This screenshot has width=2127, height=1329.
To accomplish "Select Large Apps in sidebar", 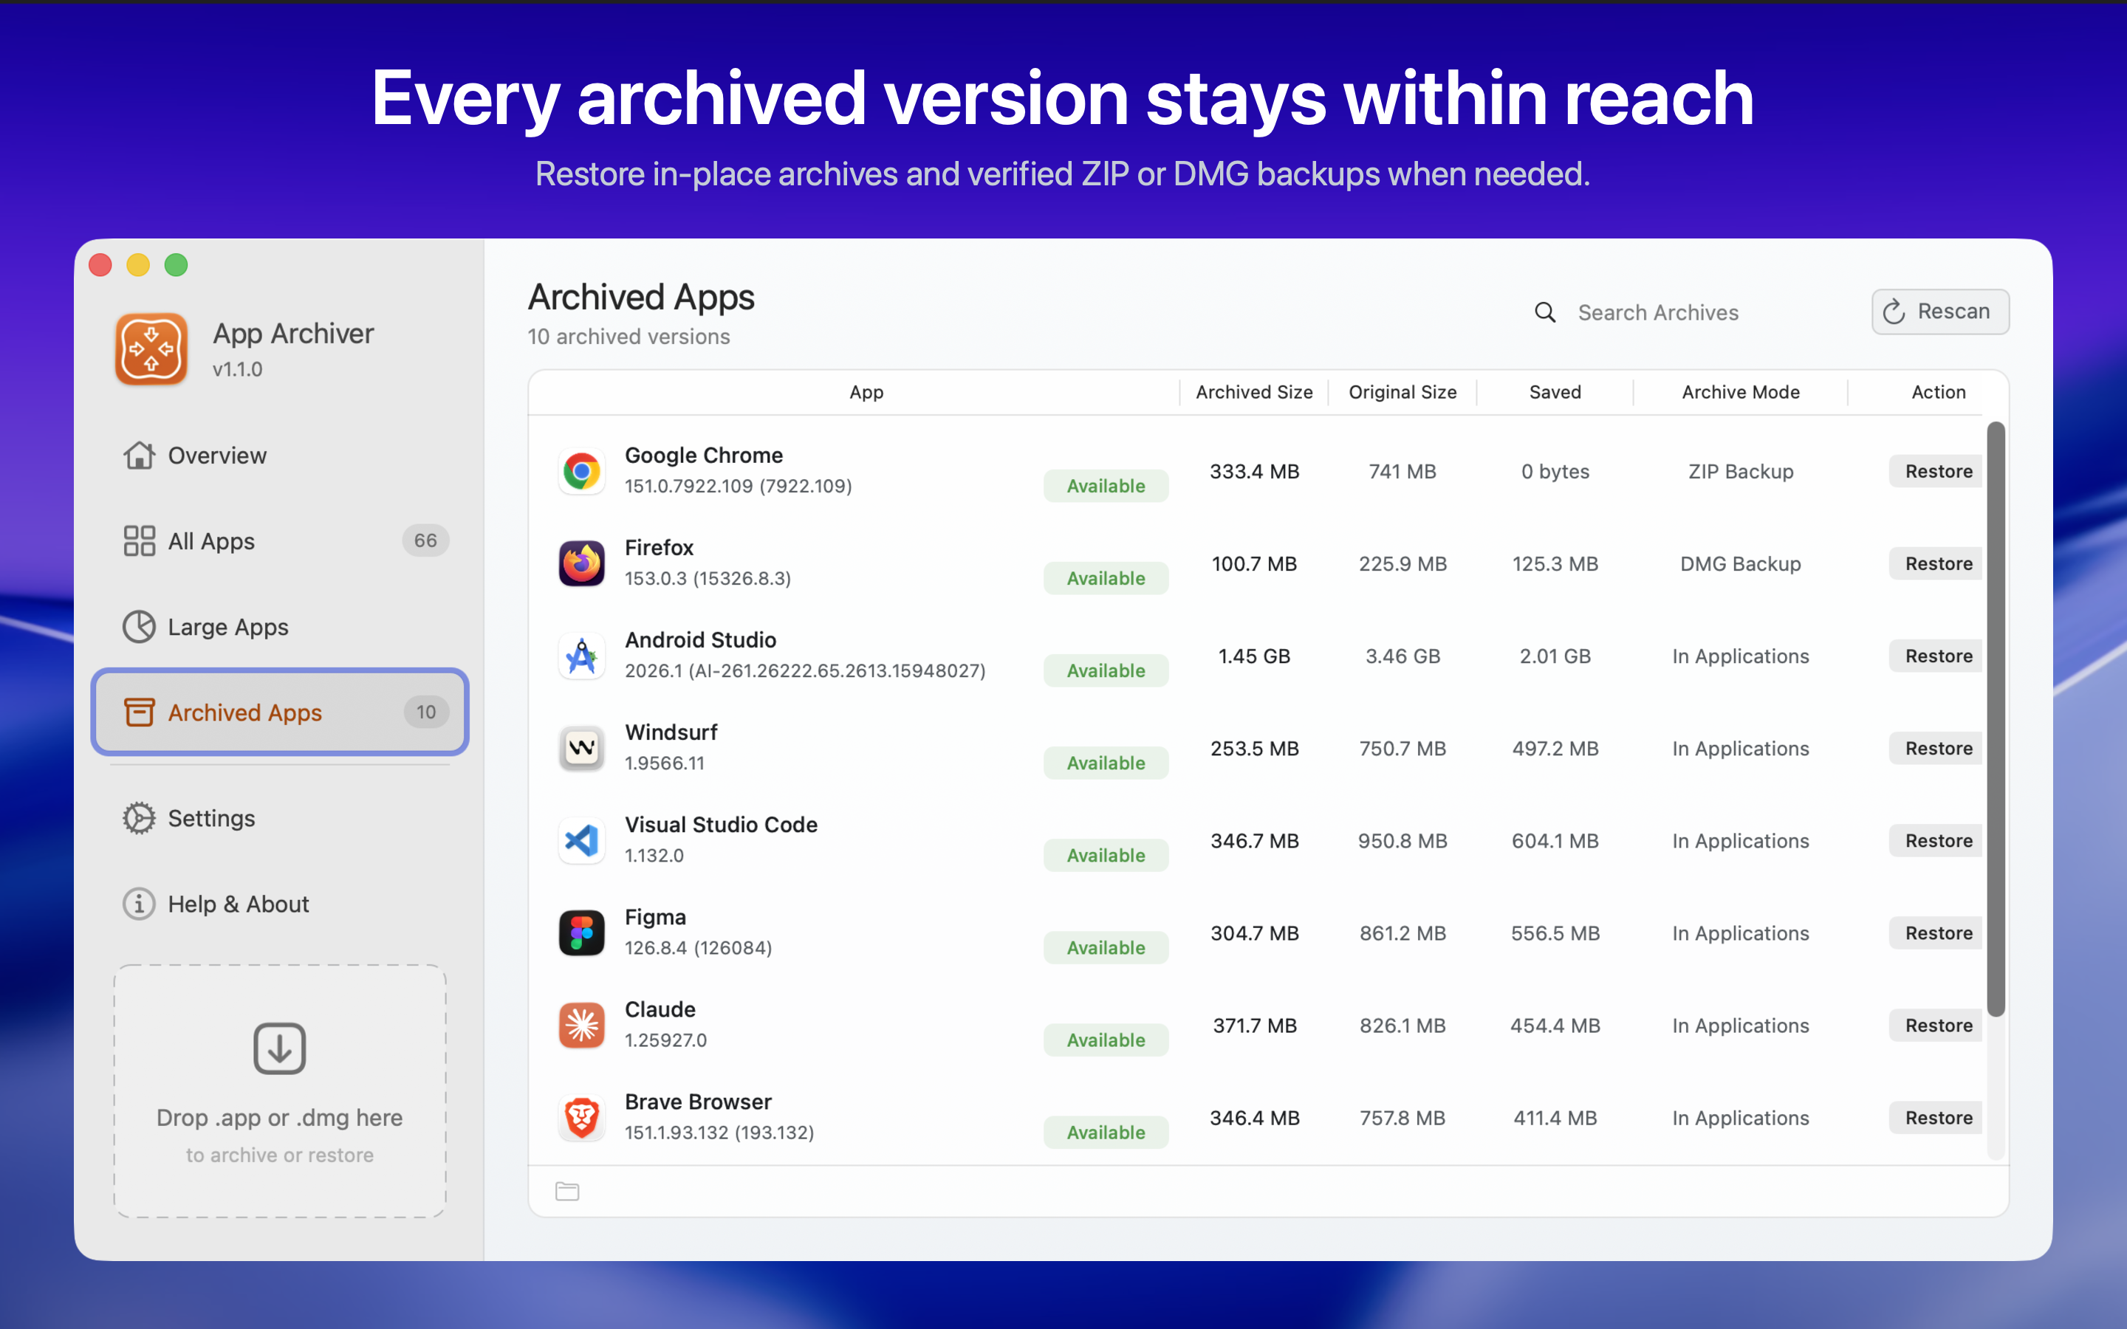I will click(x=279, y=627).
